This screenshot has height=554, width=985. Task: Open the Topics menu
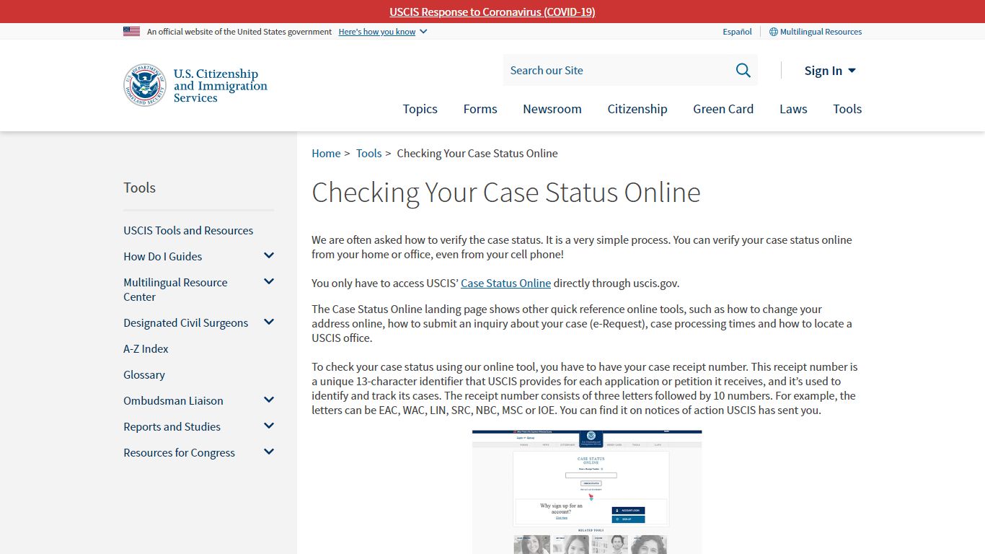click(420, 109)
